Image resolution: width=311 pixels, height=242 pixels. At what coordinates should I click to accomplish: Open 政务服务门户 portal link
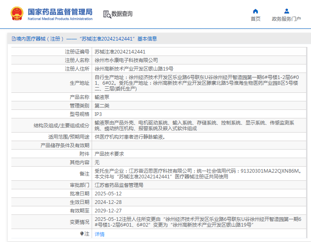286,19
